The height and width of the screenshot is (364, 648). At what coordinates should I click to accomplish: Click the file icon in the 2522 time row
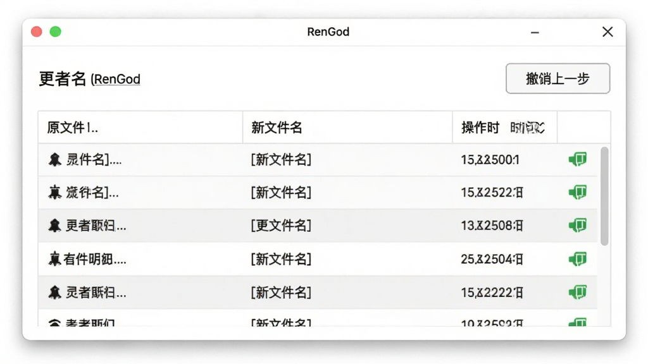pos(54,192)
